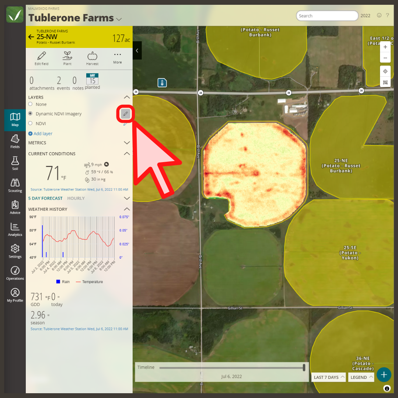Select the None layer radio button

click(x=31, y=104)
